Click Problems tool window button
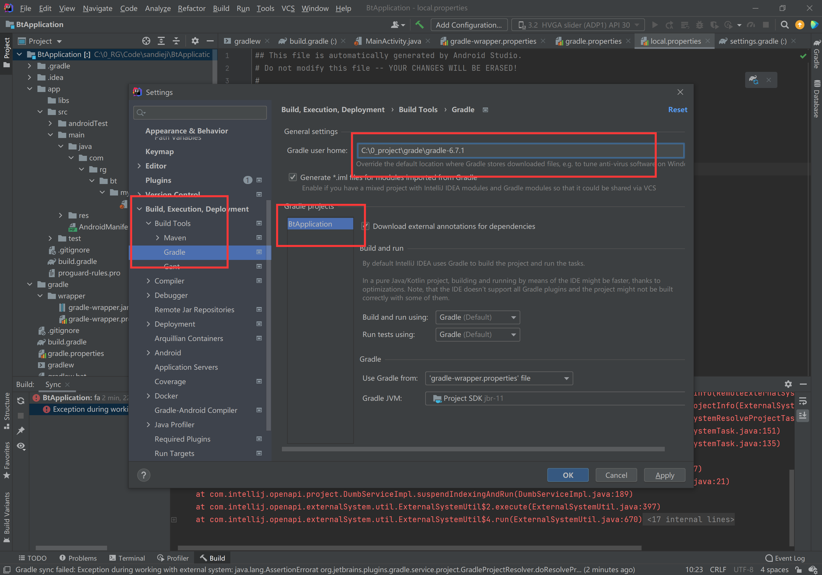Viewport: 822px width, 575px height. tap(78, 558)
